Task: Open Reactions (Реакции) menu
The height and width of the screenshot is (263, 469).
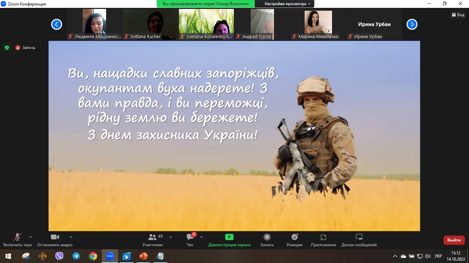Action: click(x=295, y=240)
